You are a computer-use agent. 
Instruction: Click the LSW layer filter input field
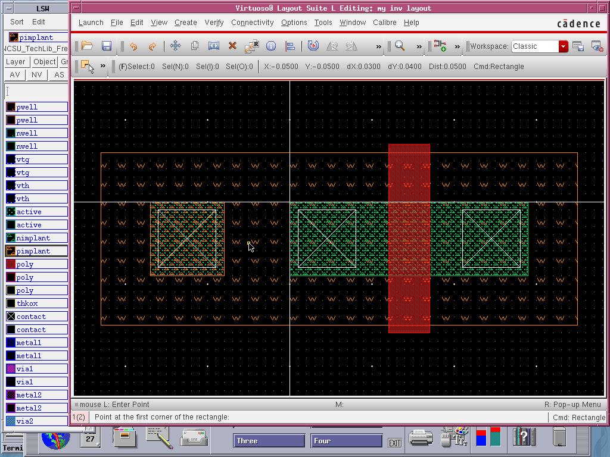pyautogui.click(x=36, y=92)
